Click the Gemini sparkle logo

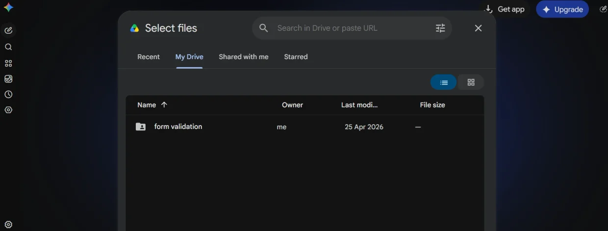coord(8,7)
